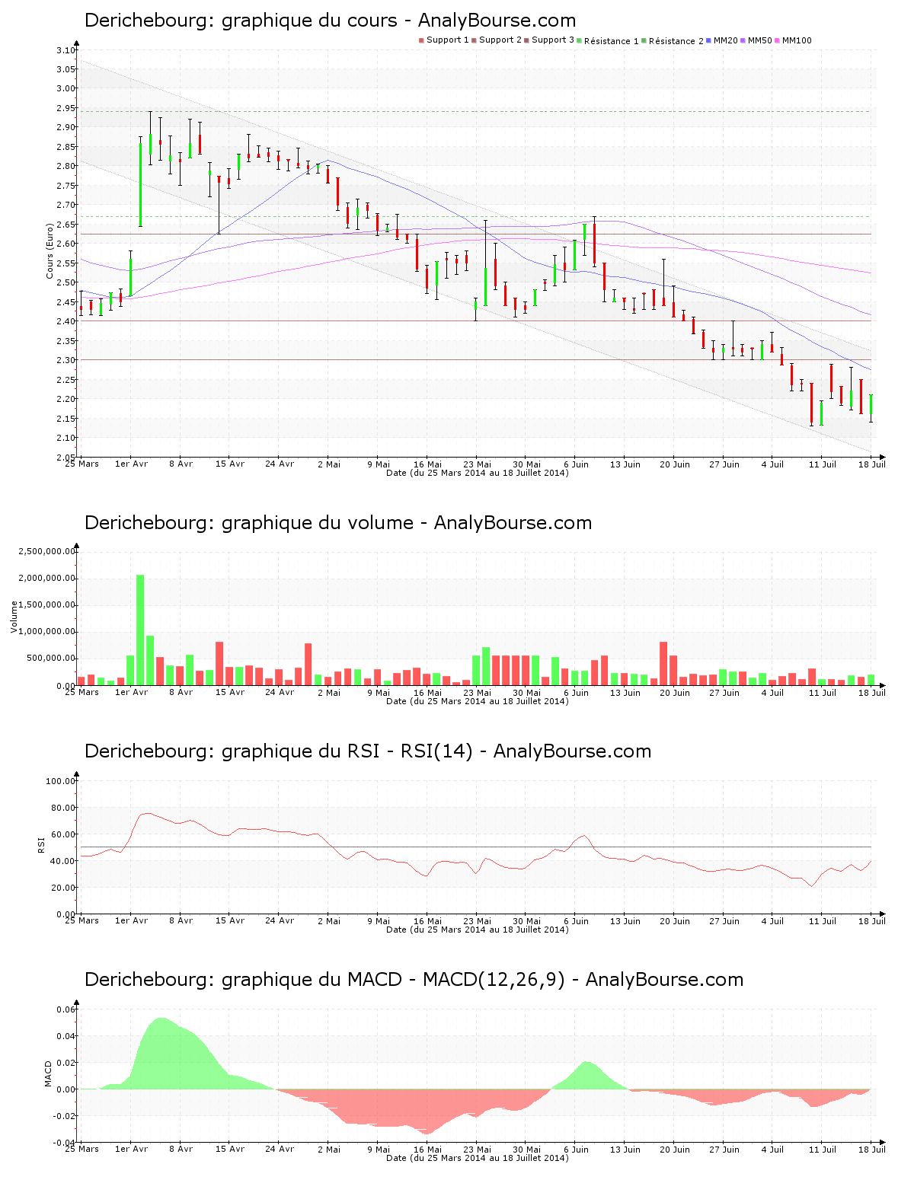The width and height of the screenshot is (914, 1180).
Task: Select the MM100 legend label
Action: coord(797,40)
